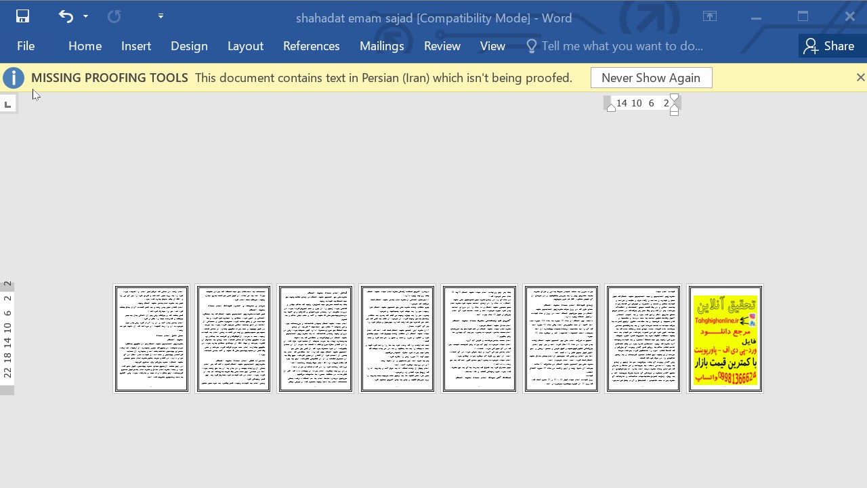Select the seventh page thumbnail

click(x=643, y=339)
